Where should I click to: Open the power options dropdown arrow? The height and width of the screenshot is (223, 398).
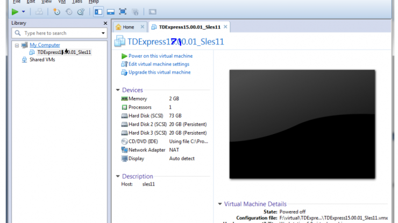pos(23,12)
